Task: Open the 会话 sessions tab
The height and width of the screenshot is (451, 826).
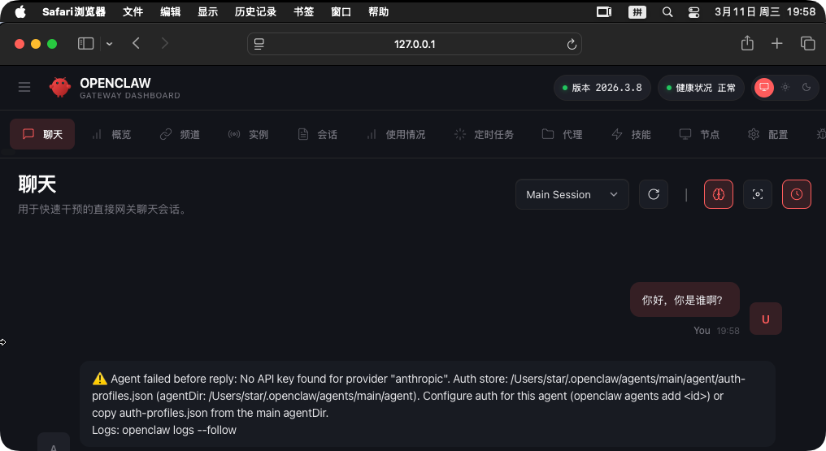Action: (x=317, y=134)
